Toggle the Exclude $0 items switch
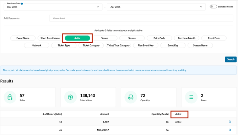Screen dimensions: 238x135 pos(213,6)
